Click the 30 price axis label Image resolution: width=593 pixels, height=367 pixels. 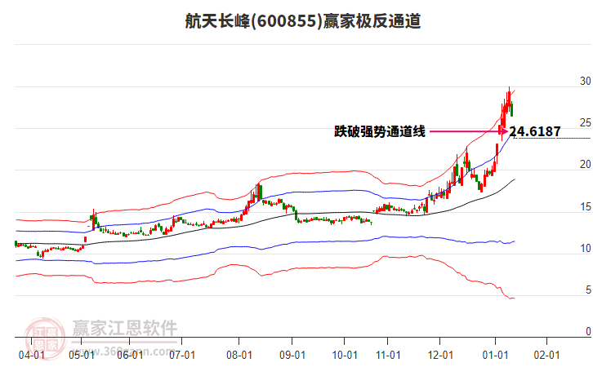click(586, 82)
